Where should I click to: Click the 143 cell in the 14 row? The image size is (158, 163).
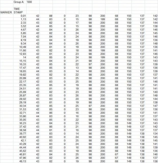tap(151, 57)
